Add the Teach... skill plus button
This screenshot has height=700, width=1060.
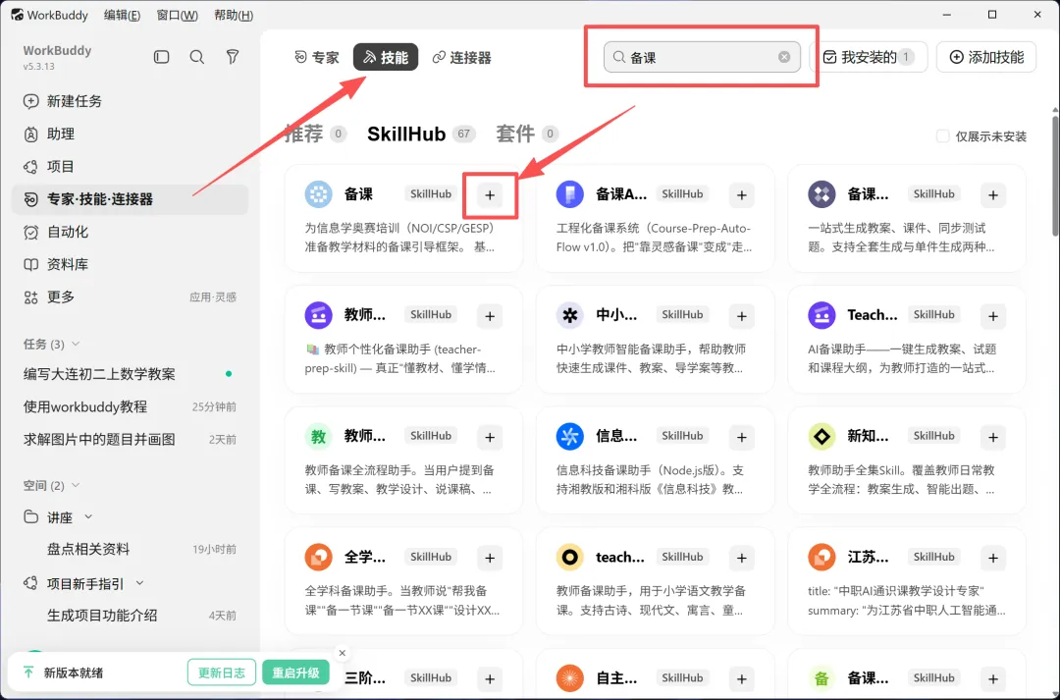tap(993, 316)
